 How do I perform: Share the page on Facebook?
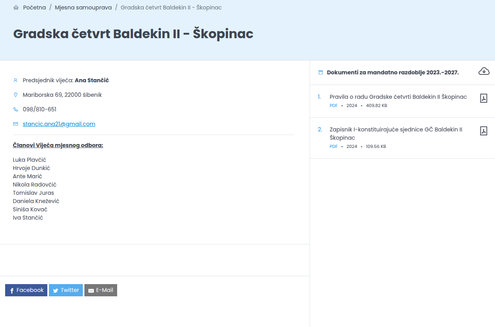click(x=26, y=290)
